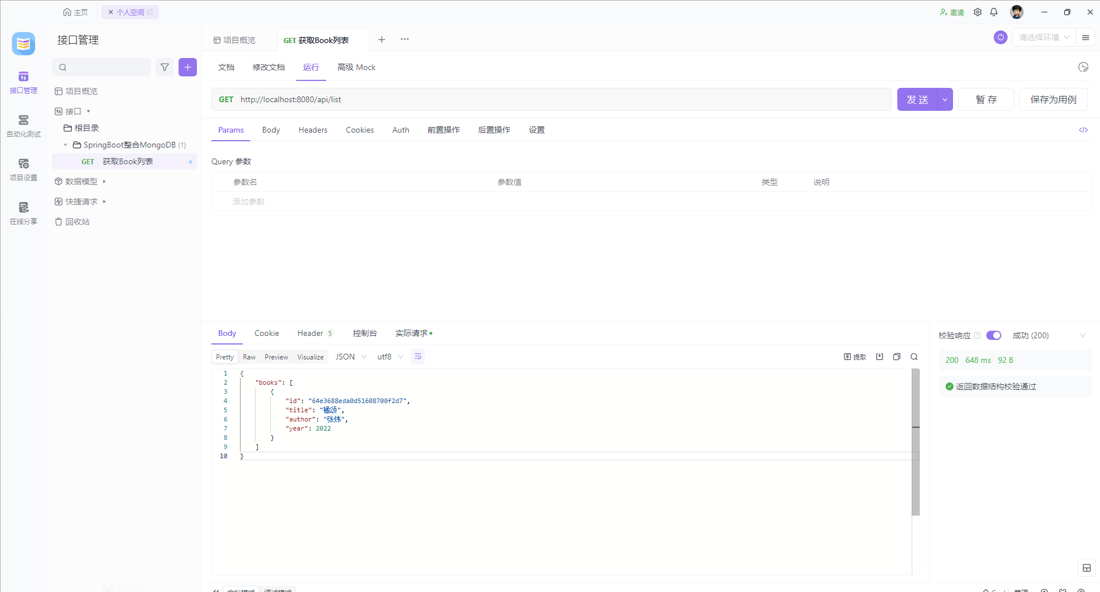Viewport: 1100px width, 592px height.
Task: Switch to the 项目概览 top tab
Action: tap(234, 40)
